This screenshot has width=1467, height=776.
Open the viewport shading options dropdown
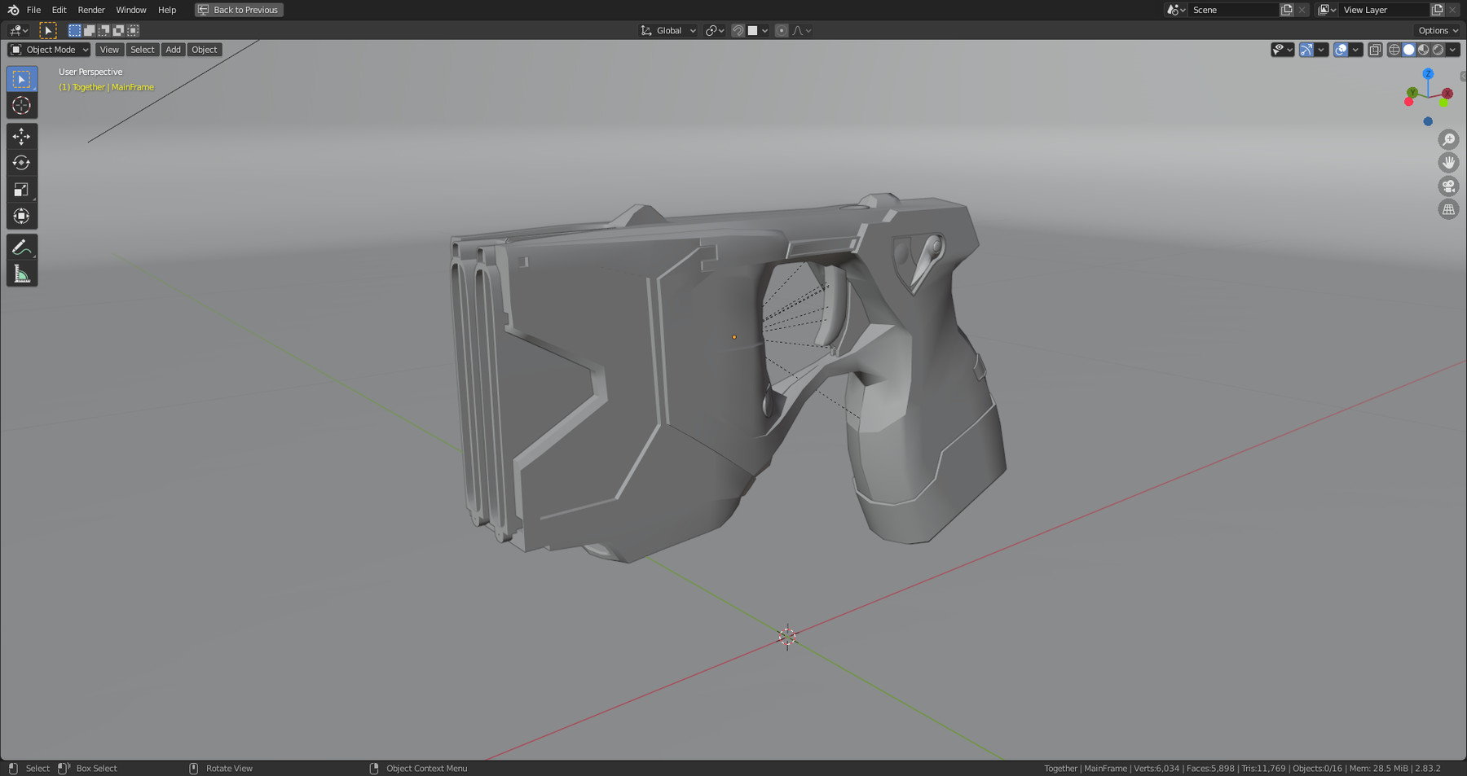[1453, 50]
